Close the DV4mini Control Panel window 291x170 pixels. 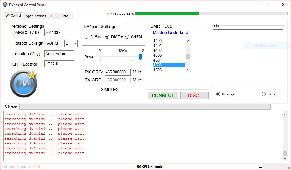[x=284, y=5]
